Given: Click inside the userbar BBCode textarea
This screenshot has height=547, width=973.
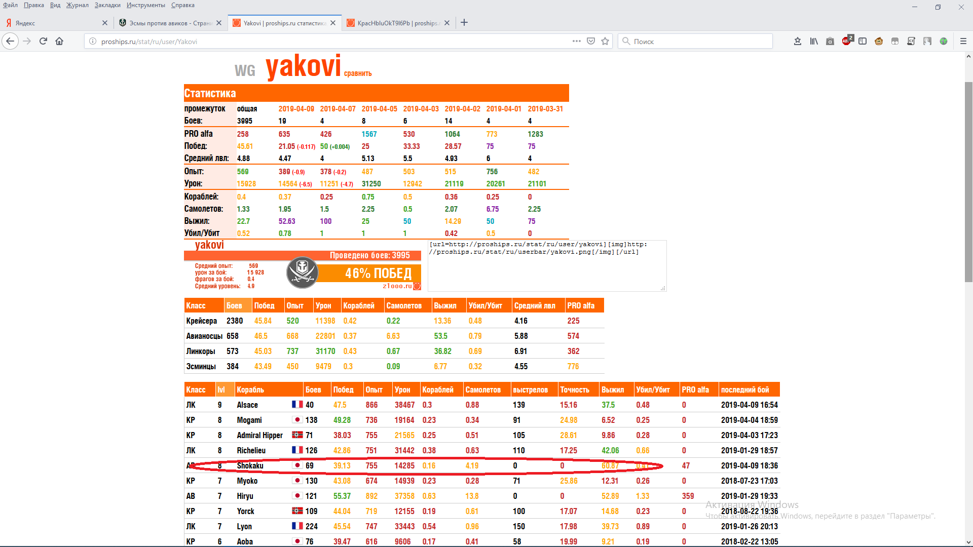Looking at the screenshot, I should pos(547,265).
